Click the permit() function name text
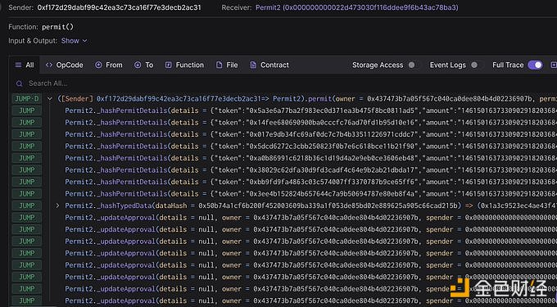Image resolution: width=557 pixels, height=307 pixels. [x=57, y=27]
